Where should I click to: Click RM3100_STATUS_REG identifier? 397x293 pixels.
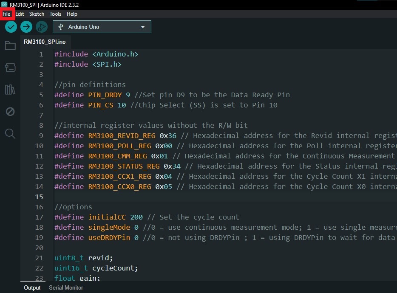pos(124,166)
